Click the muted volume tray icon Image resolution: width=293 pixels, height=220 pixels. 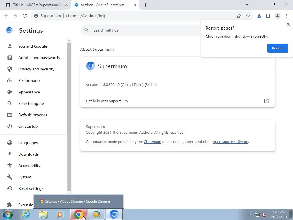click(x=264, y=215)
